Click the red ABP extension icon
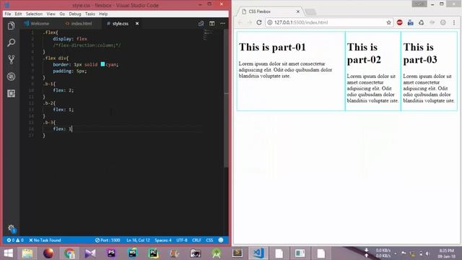The height and width of the screenshot is (260, 462). (399, 22)
